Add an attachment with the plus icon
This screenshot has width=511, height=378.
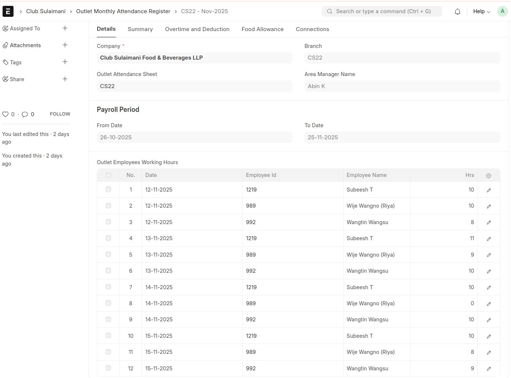click(x=65, y=45)
